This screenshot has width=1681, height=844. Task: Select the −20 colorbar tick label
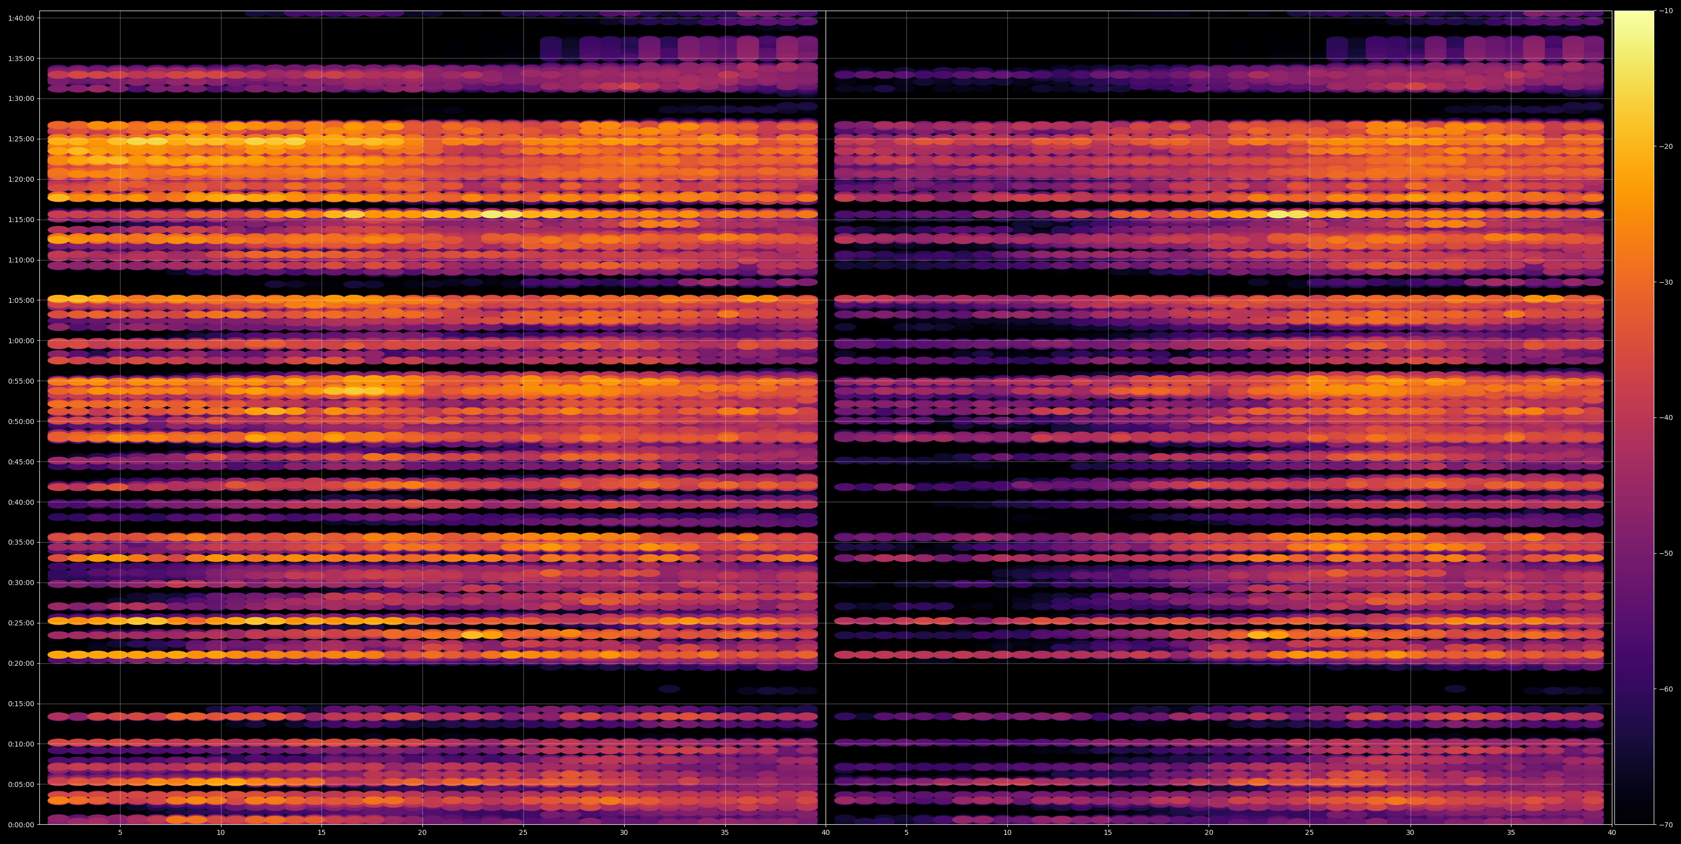1666,146
